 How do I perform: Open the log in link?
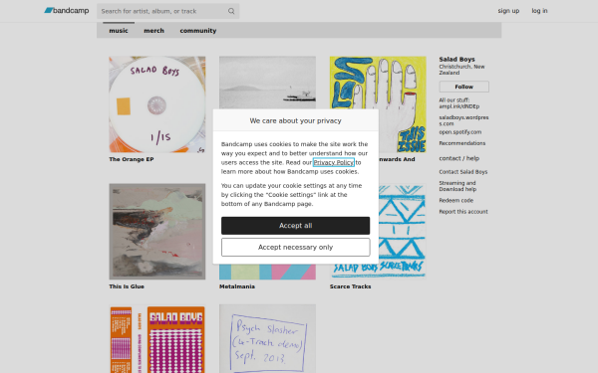pyautogui.click(x=539, y=11)
